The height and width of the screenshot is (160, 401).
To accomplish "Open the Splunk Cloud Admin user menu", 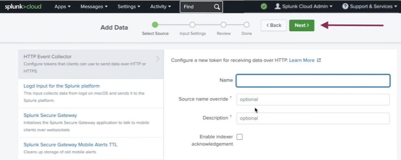I will (303, 6).
